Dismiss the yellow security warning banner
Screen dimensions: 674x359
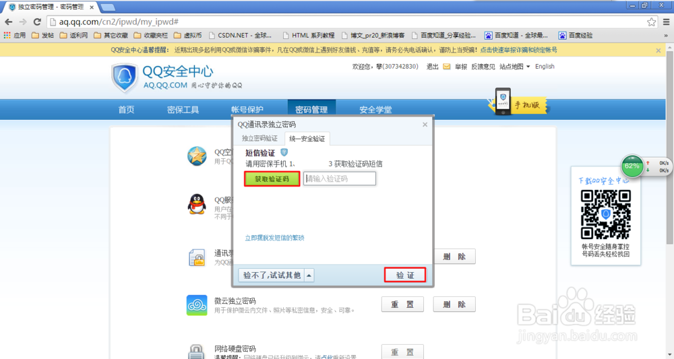[658, 51]
